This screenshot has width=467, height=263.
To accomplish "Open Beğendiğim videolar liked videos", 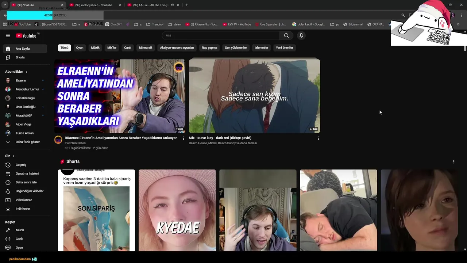I will point(25,191).
